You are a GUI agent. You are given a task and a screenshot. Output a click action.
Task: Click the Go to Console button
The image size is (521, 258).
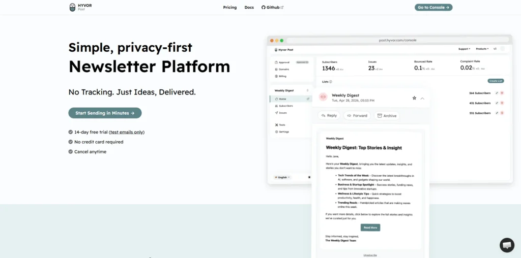pos(433,7)
